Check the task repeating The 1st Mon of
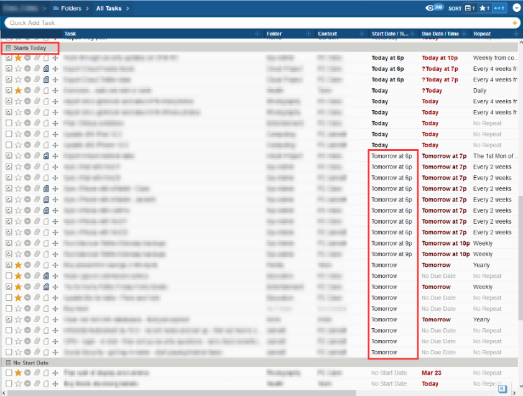Screen dimensions: 523x396 click(9, 156)
